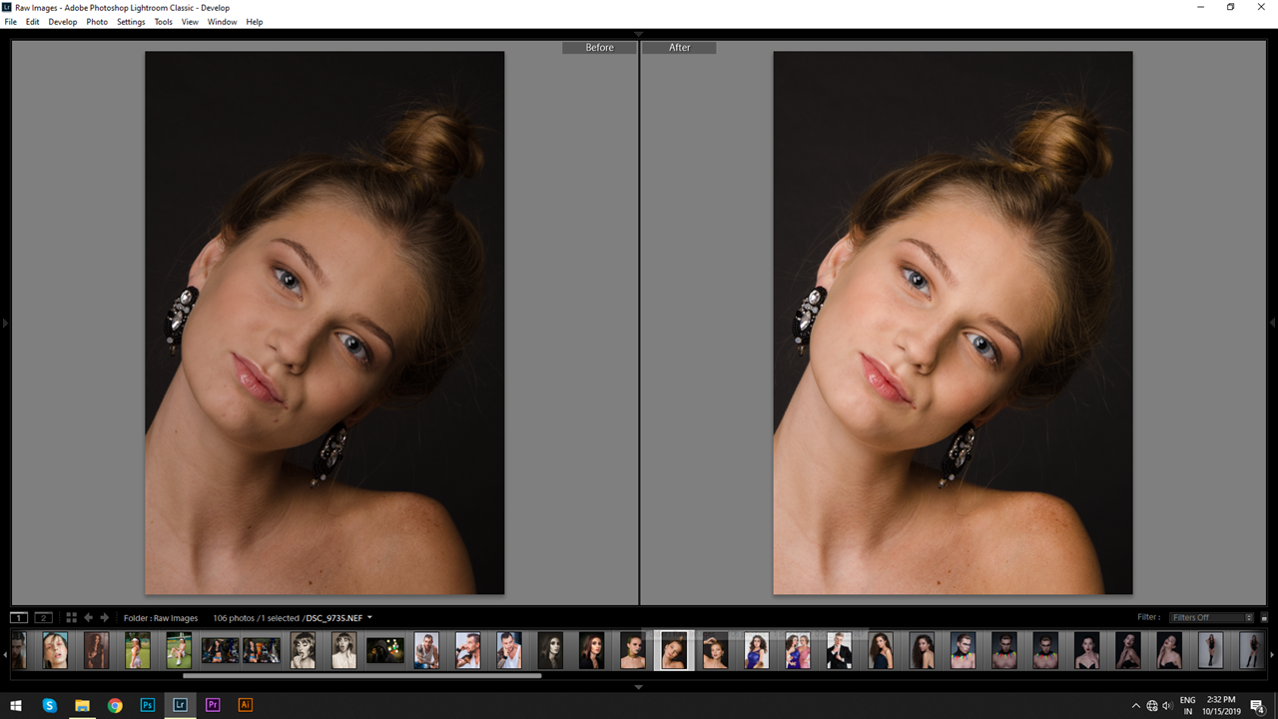Image resolution: width=1278 pixels, height=719 pixels.
Task: Click the network globe tray icon
Action: pyautogui.click(x=1152, y=706)
